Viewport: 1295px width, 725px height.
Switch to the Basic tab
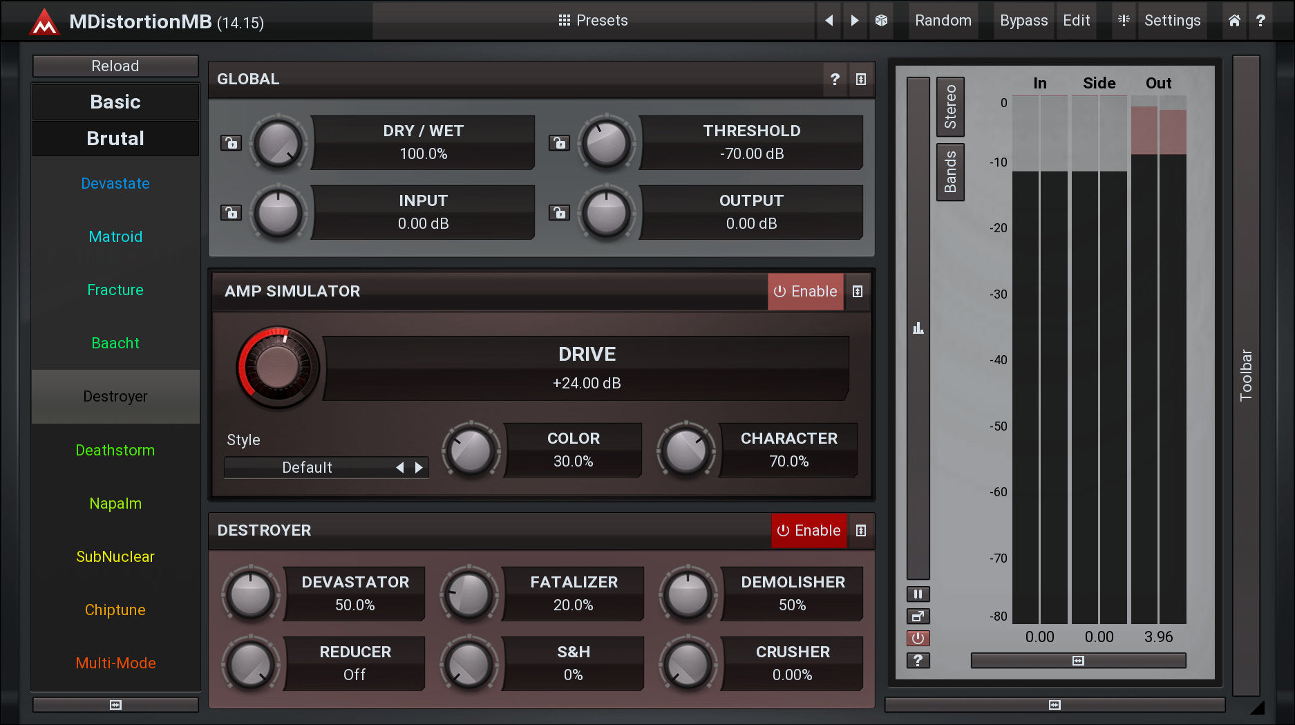115,102
